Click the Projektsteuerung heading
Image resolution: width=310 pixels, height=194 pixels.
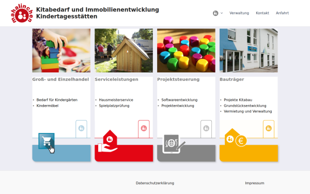coord(178,79)
